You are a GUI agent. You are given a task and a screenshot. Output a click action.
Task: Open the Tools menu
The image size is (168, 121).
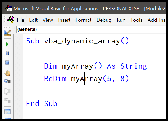coord(136,20)
